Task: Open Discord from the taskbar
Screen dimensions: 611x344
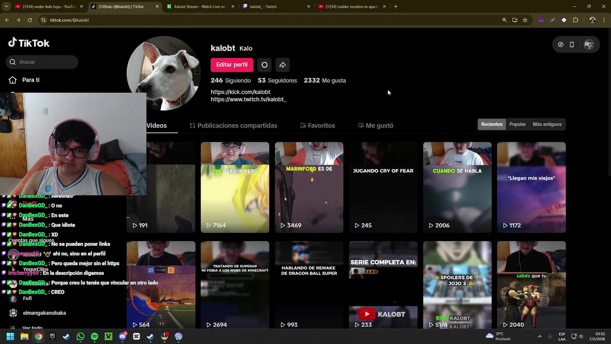Action: pyautogui.click(x=123, y=336)
